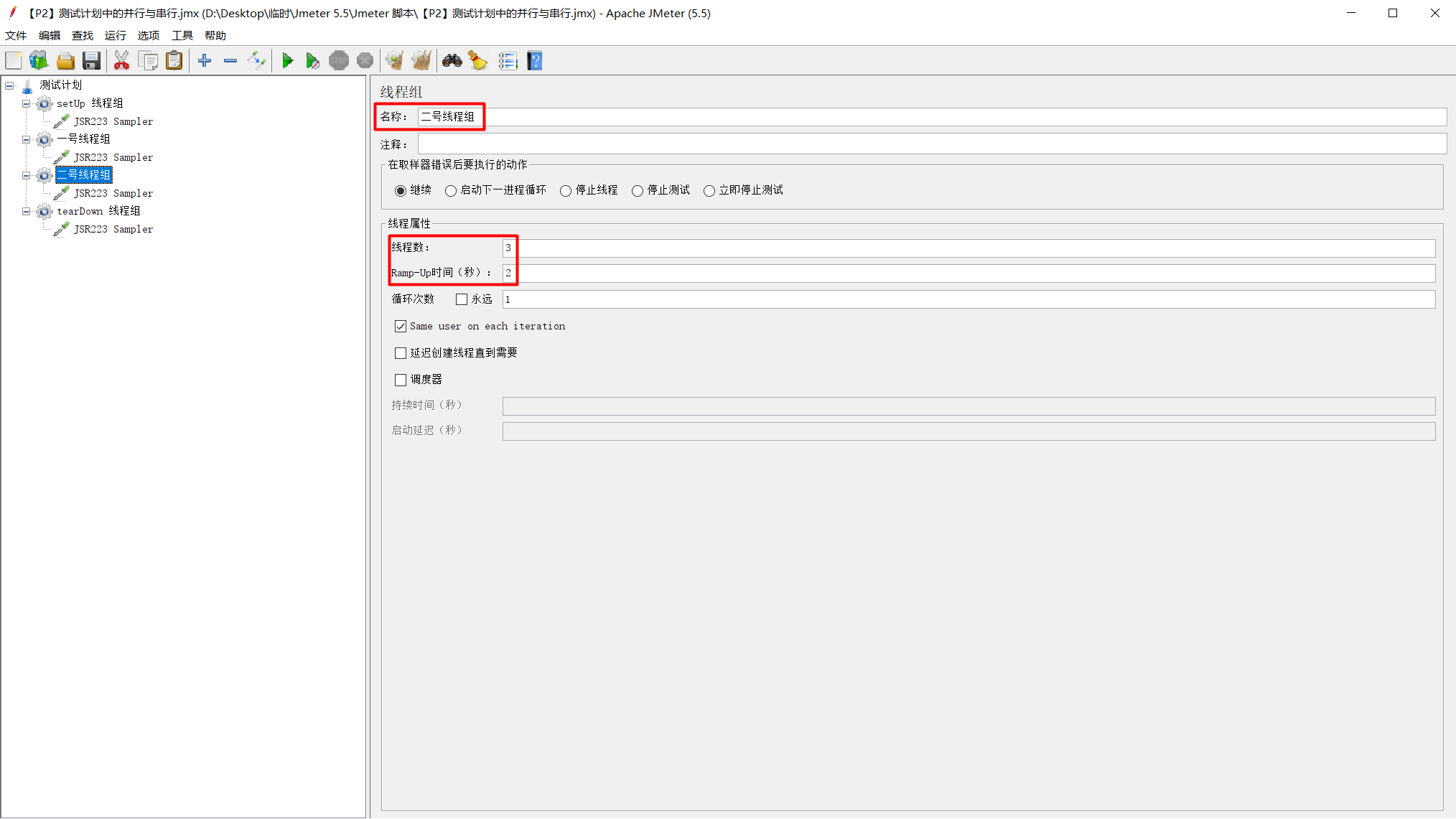Screen dimensions: 1456x819
Task: Toggle Same user on each iteration checkbox
Action: (x=401, y=327)
